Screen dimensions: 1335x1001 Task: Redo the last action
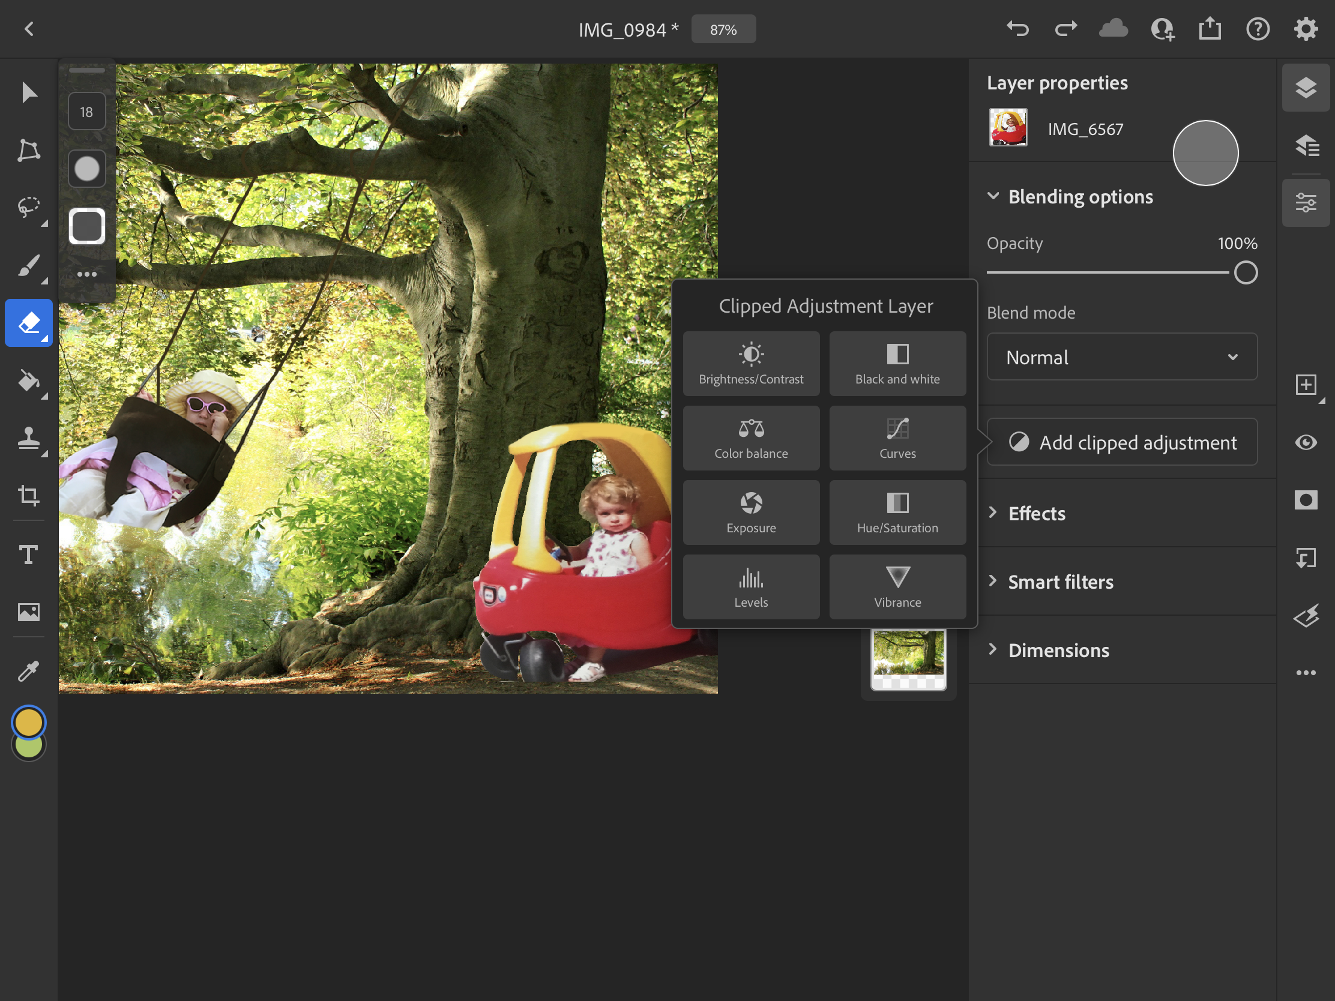[1066, 29]
